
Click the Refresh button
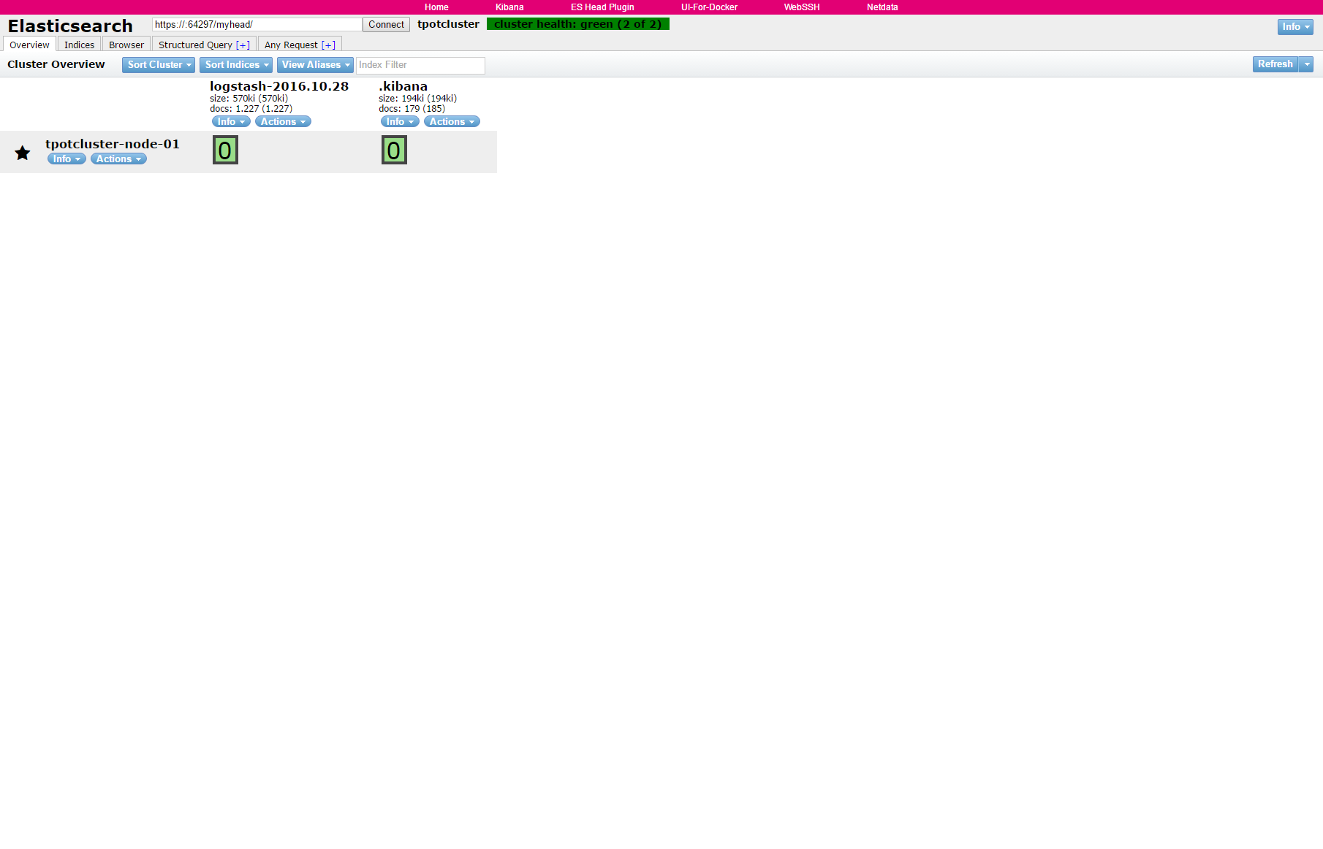1275,64
